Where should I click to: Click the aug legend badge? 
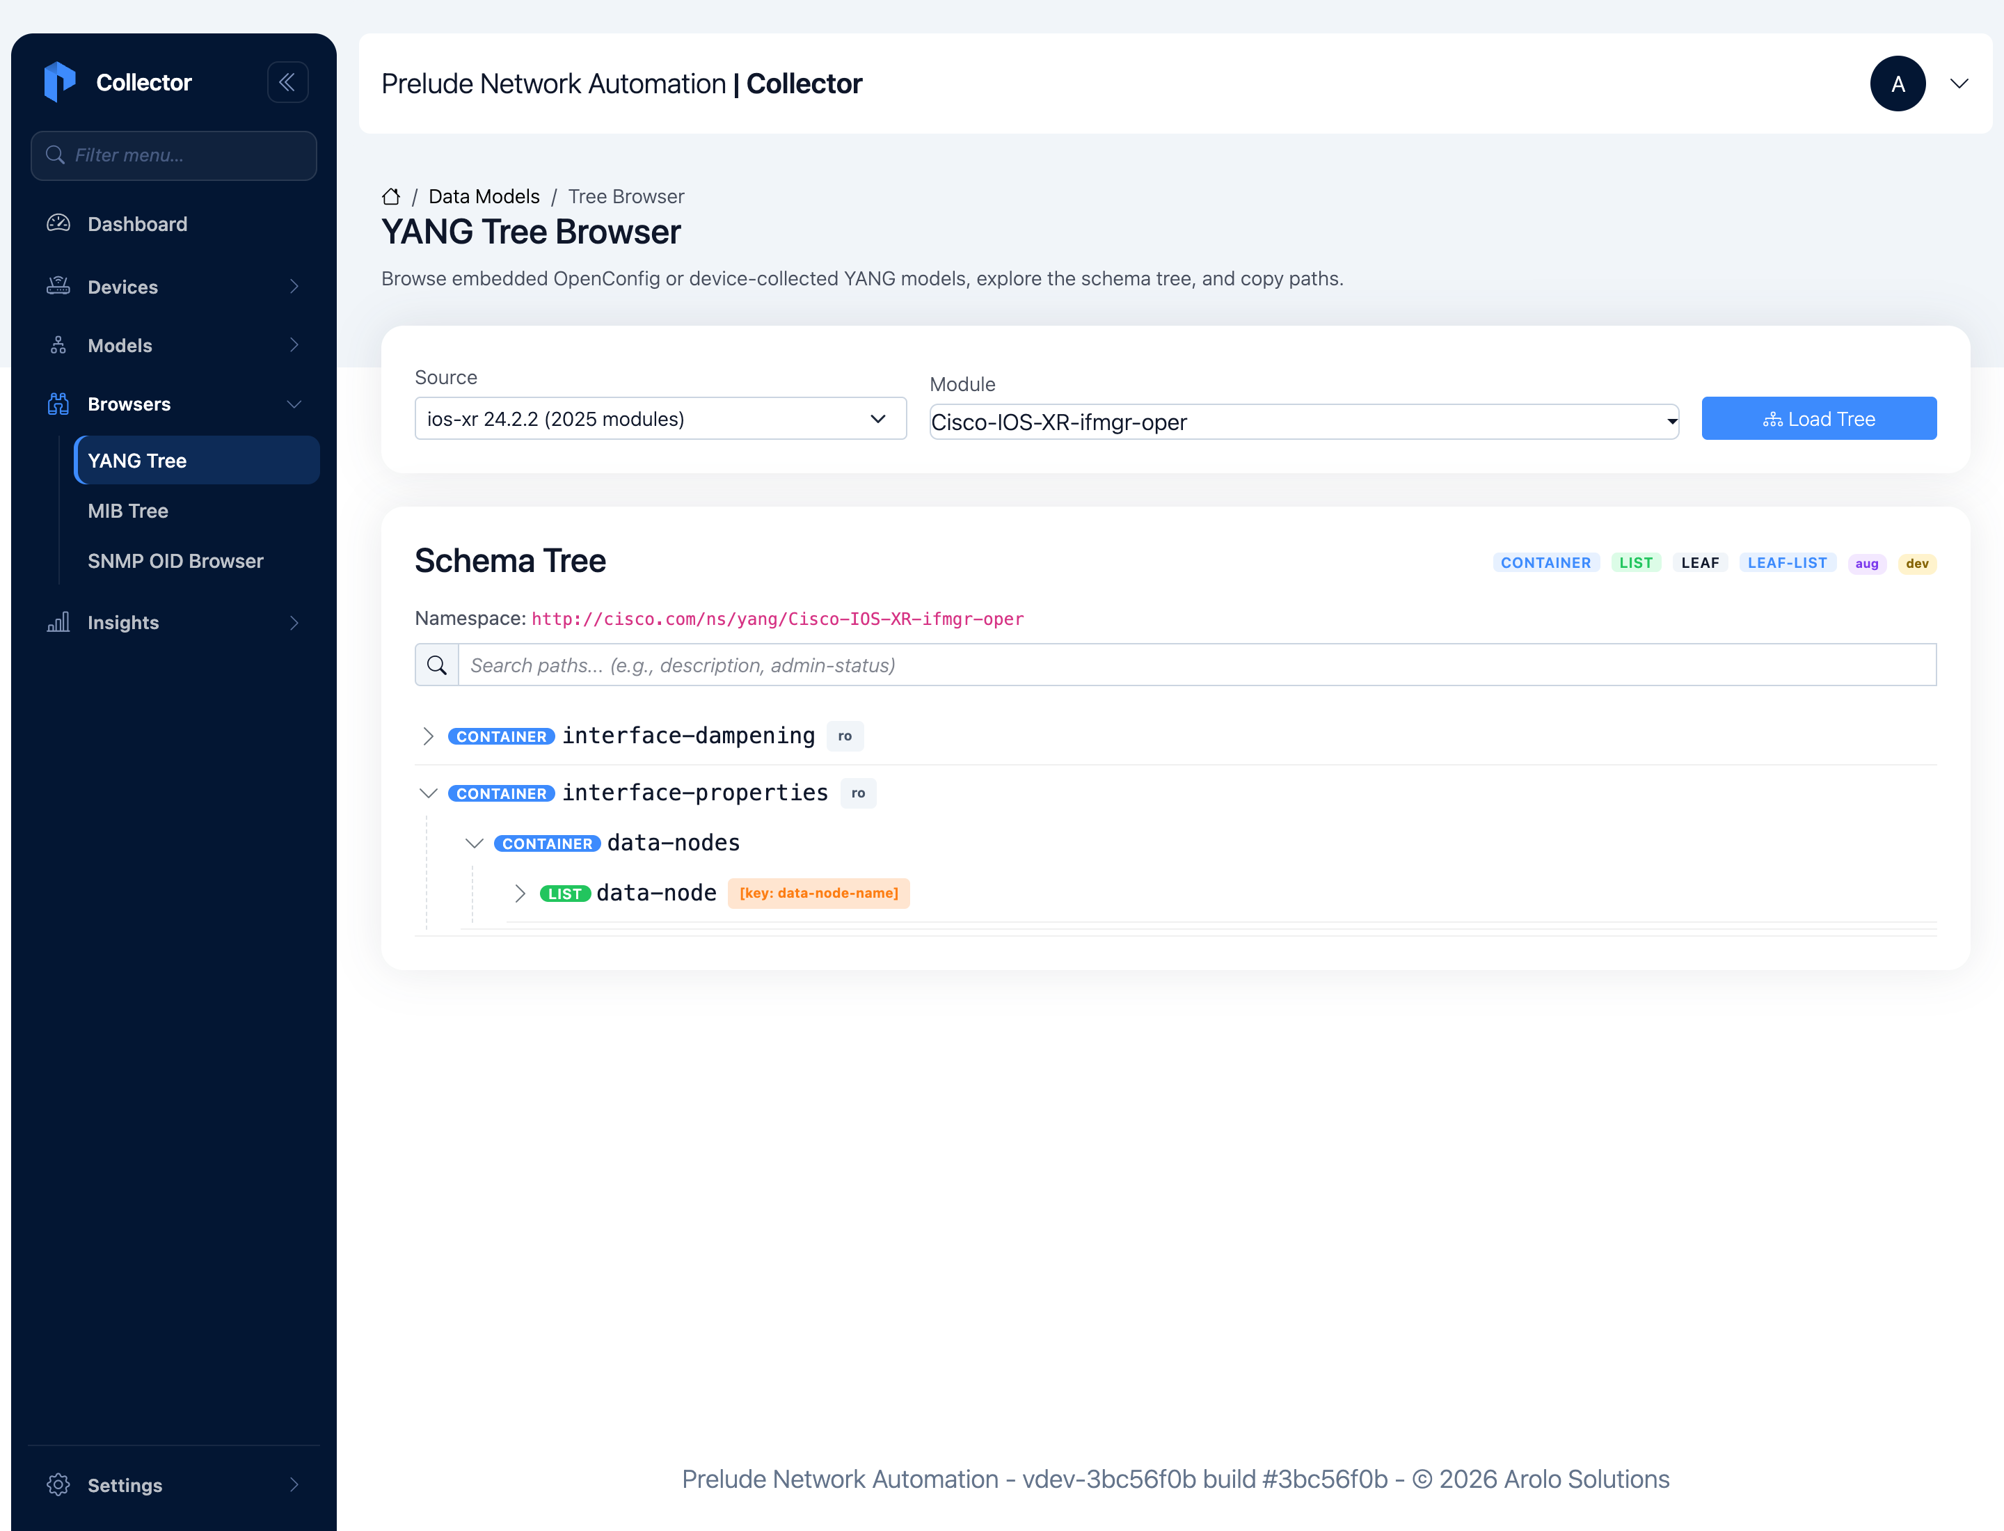[1866, 563]
